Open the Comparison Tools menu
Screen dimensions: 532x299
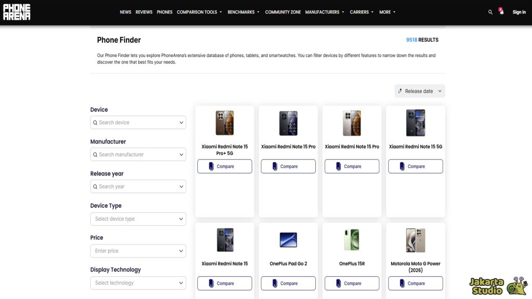[199, 12]
